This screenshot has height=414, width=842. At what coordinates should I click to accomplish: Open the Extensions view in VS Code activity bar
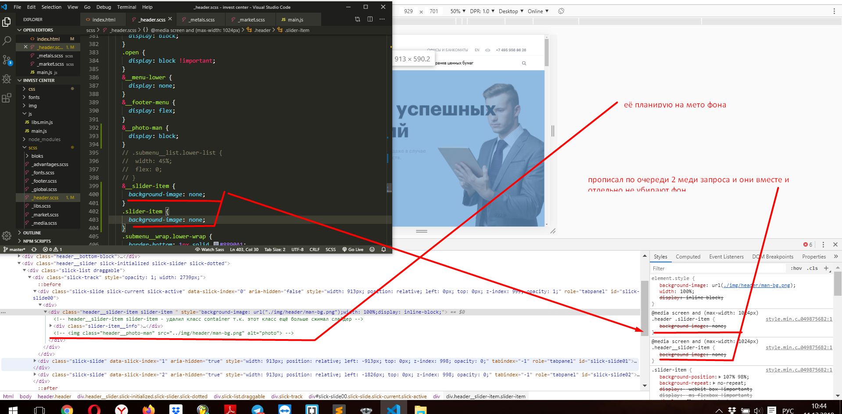click(7, 98)
